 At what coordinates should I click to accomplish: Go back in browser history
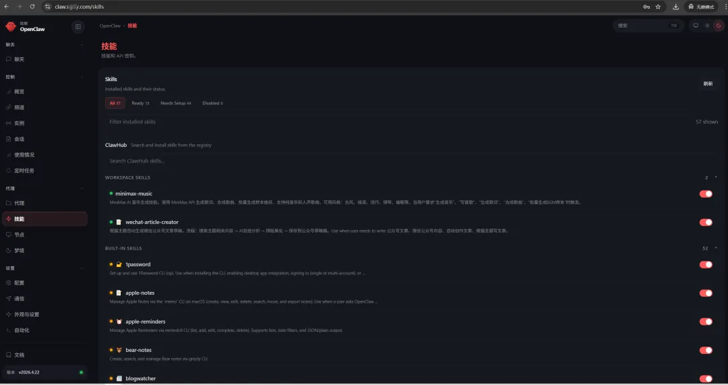coord(7,7)
